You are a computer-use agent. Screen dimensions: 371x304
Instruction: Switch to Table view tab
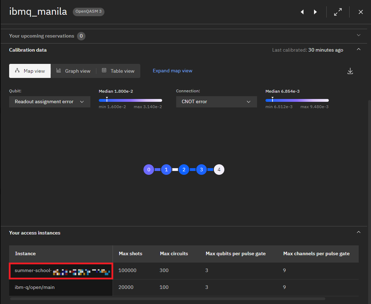118,71
